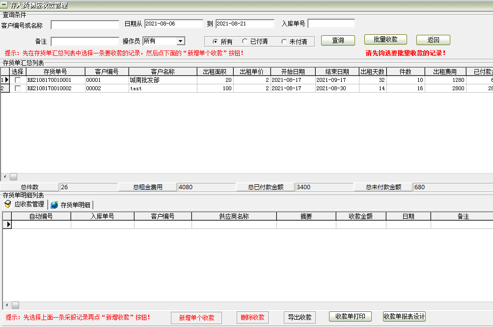
Task: Click the 开始日期 column header
Action: click(293, 72)
